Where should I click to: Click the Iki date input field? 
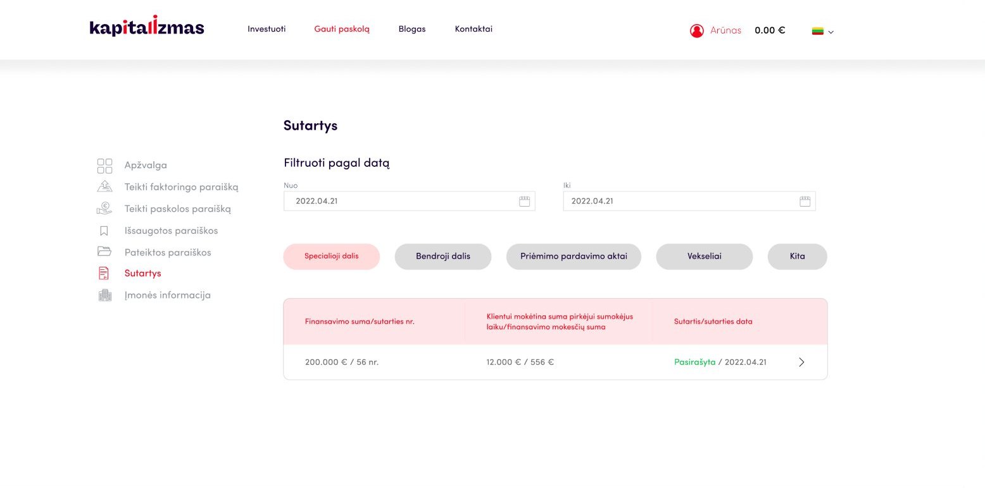pyautogui.click(x=689, y=201)
